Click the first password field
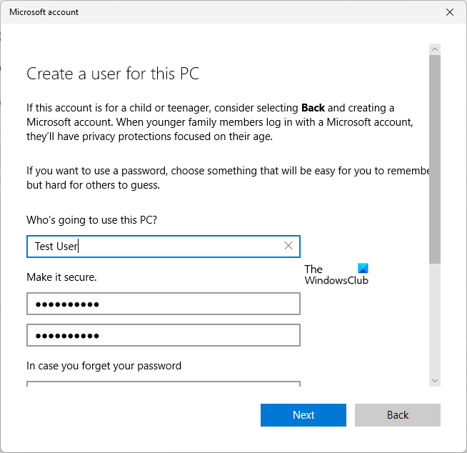467x453 pixels. pyautogui.click(x=163, y=304)
